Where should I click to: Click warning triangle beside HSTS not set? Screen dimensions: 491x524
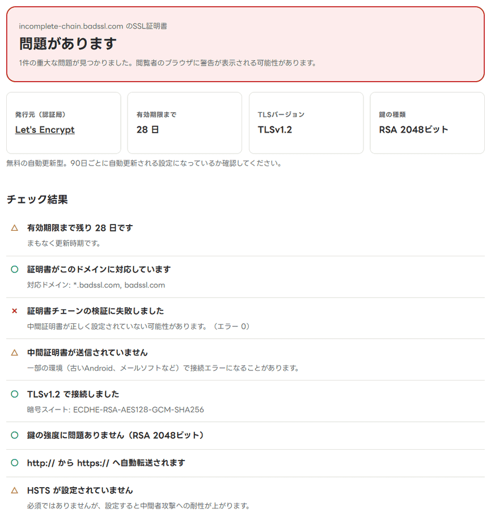tap(14, 490)
